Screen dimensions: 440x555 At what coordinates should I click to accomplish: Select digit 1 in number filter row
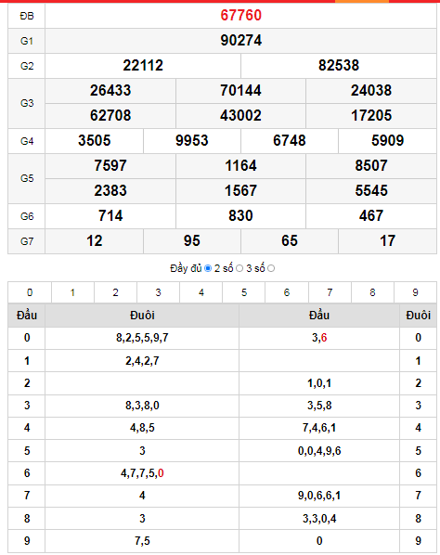pos(72,292)
